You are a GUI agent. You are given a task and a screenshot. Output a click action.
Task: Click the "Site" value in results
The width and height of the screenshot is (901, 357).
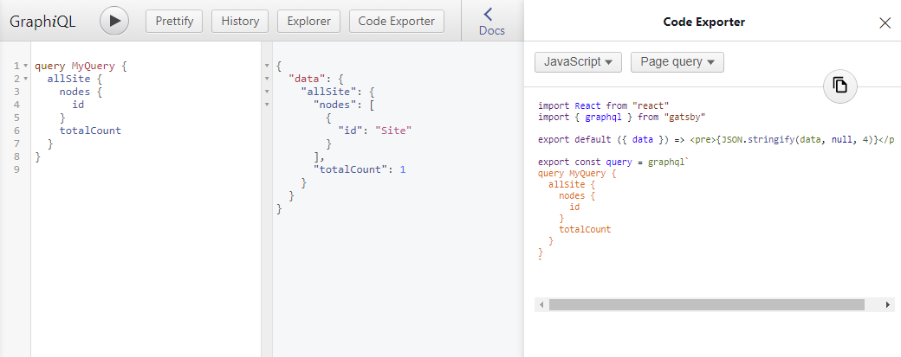pos(393,130)
